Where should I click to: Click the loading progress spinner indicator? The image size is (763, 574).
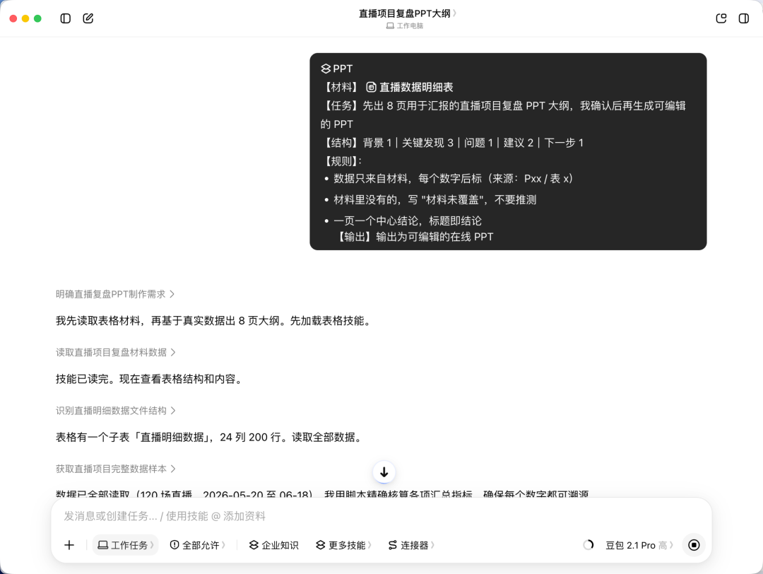588,545
